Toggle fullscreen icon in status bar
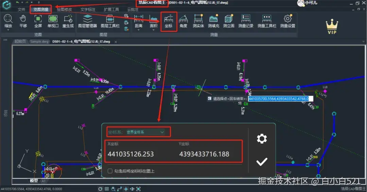The height and width of the screenshot is (192, 367). 138,189
